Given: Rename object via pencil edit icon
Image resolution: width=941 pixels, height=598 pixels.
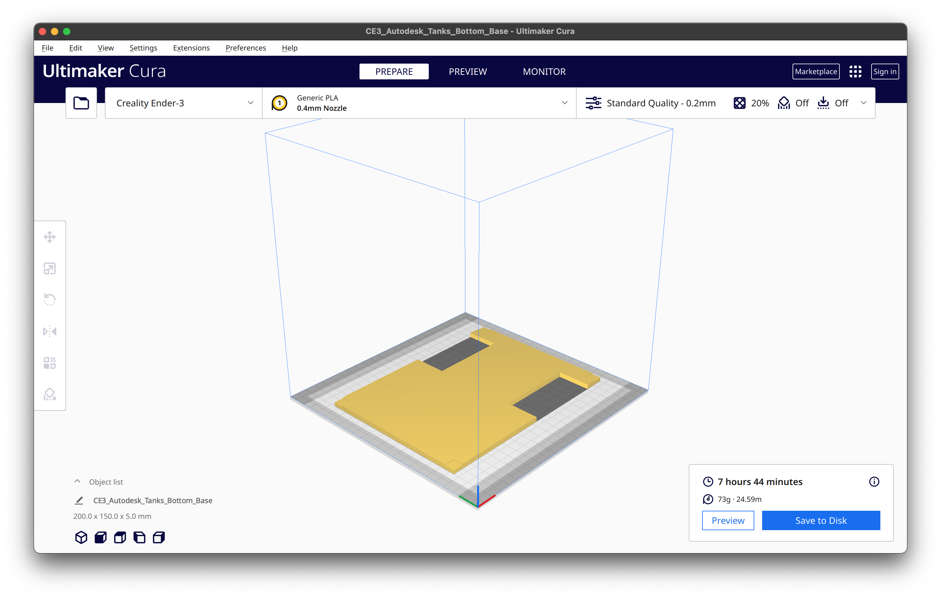Looking at the screenshot, I should (79, 500).
